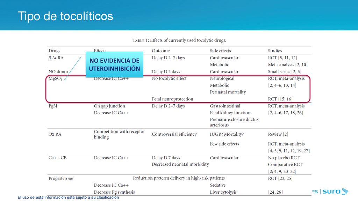Screen dimensions: 358x201
Task: Click 'RCT [5, 11, 12]' studies cell
Action: (x=282, y=58)
